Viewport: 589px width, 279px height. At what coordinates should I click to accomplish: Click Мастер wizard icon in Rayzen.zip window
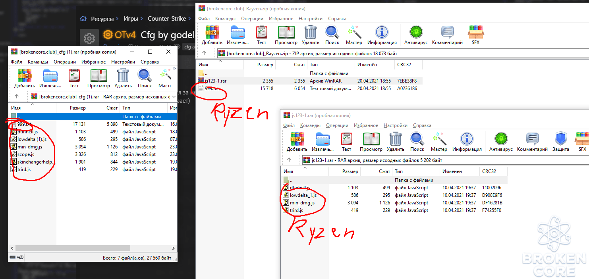tap(354, 35)
